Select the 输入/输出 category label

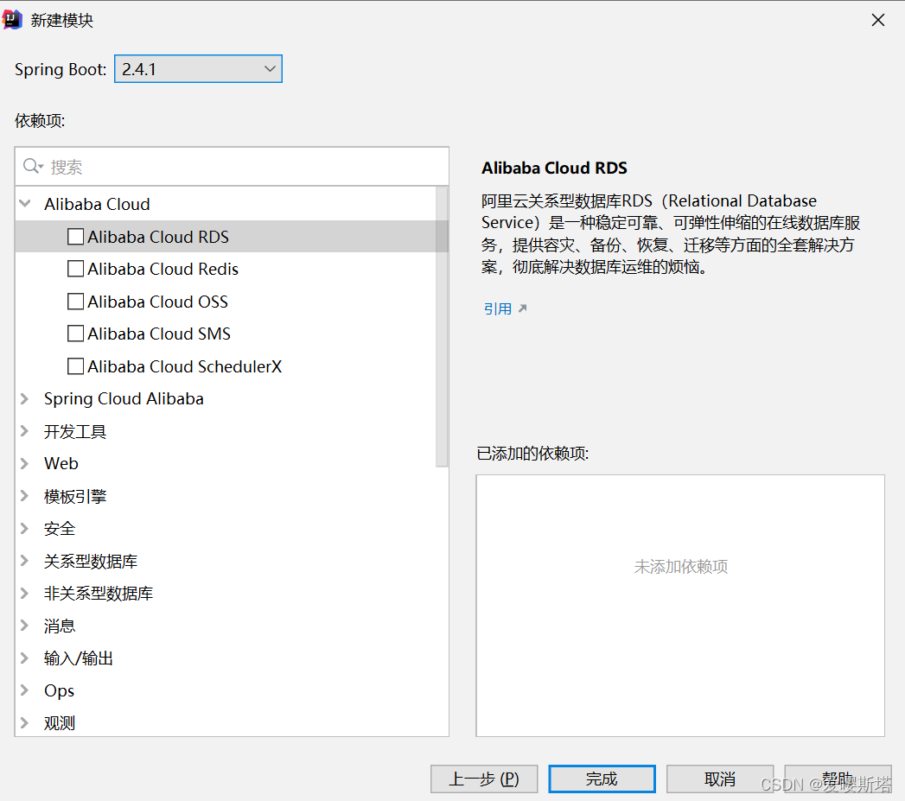click(79, 658)
